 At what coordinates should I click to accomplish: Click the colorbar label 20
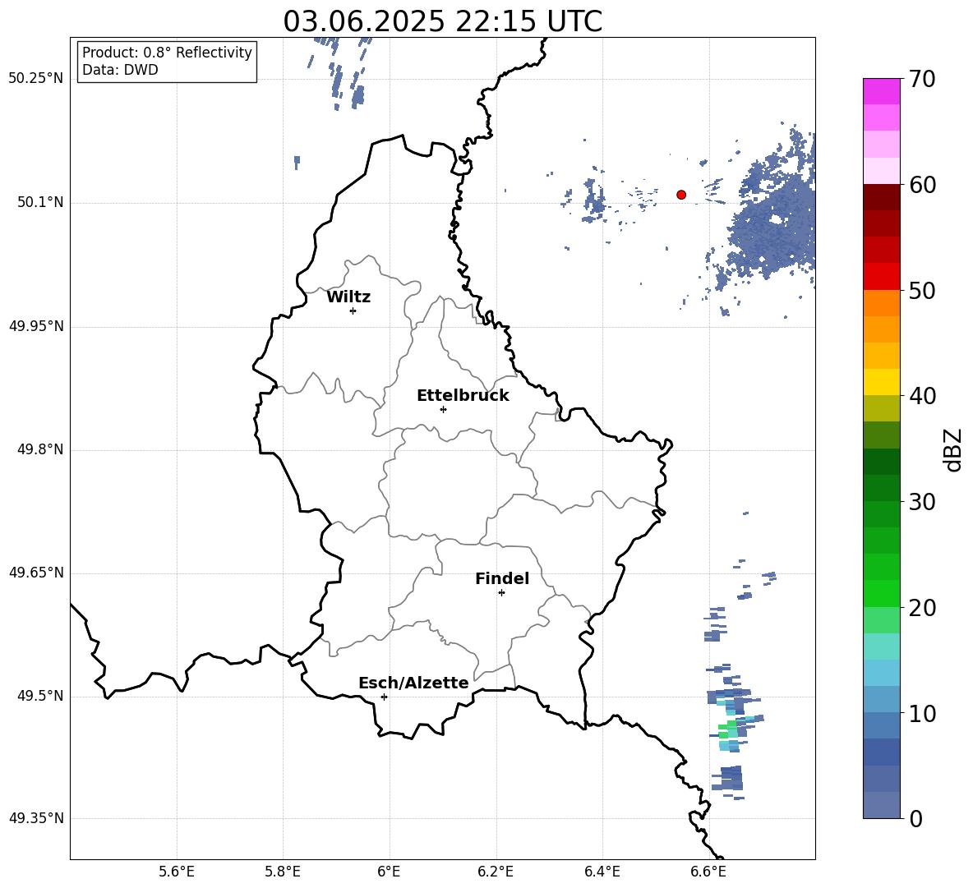[x=922, y=608]
